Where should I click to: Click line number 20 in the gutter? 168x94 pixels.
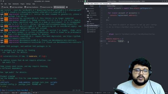(101, 41)
